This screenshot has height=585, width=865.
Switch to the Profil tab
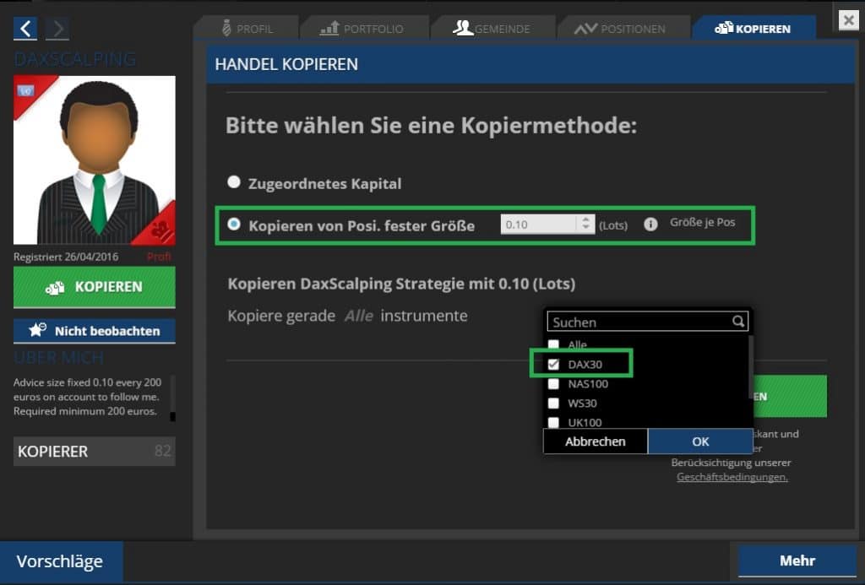pyautogui.click(x=246, y=29)
